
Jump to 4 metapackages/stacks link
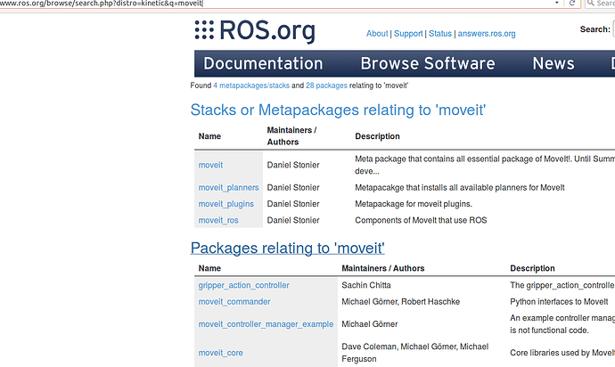point(251,86)
